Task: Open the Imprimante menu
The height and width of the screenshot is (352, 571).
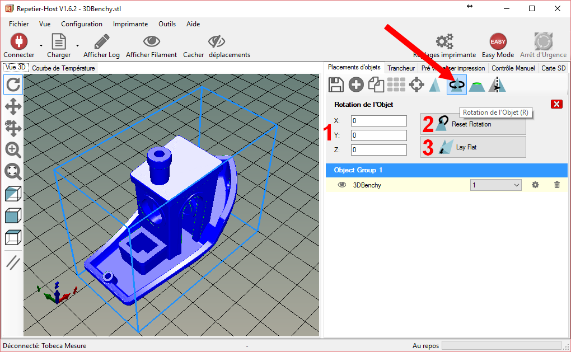Action: coord(130,24)
